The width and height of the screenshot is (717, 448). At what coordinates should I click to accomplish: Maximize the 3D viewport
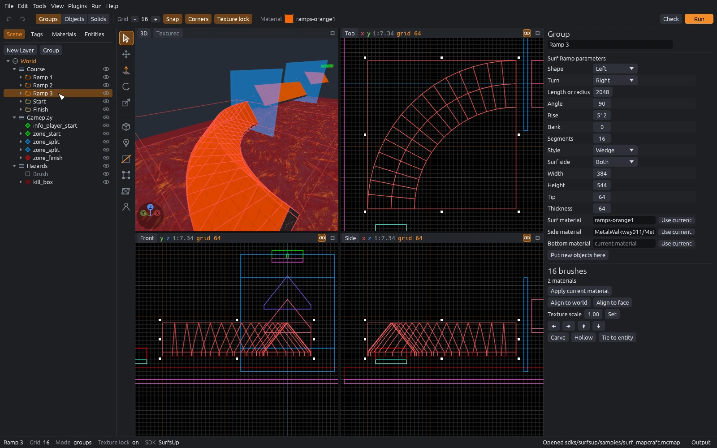tap(333, 33)
